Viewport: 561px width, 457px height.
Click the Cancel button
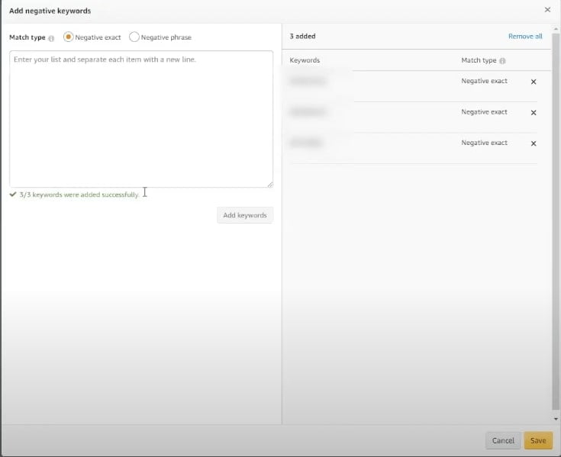click(x=503, y=440)
